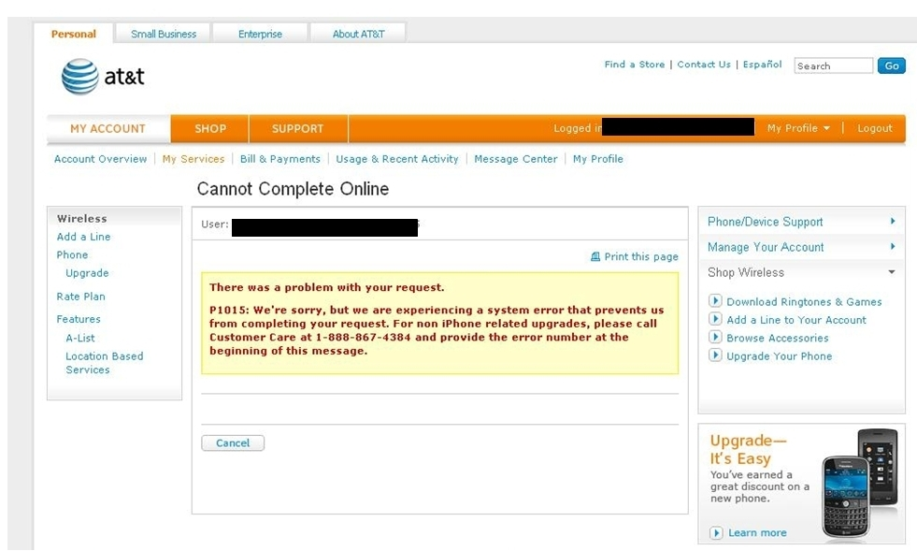Click arrow icon beside Learn more

(x=716, y=533)
